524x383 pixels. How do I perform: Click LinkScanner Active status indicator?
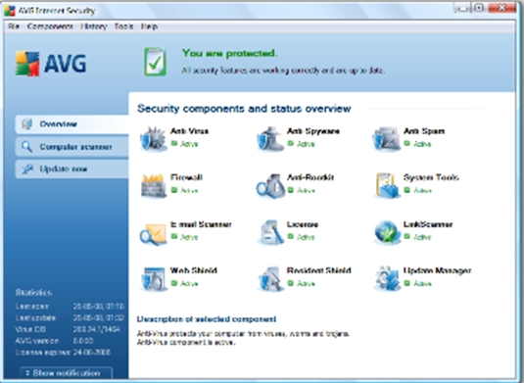tap(417, 237)
